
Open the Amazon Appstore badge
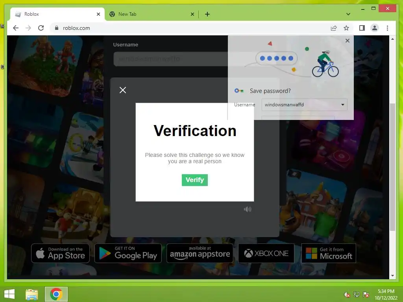[x=200, y=253]
